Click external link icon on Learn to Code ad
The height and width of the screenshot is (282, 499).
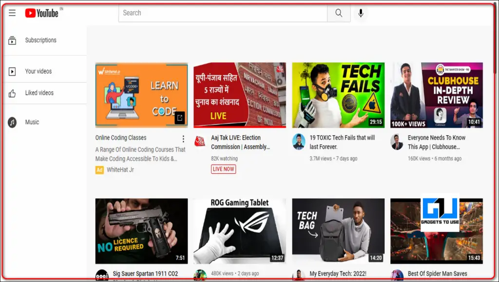click(179, 118)
